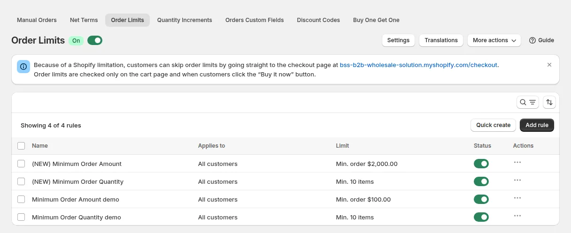
Task: Switch to the Manual Orders tab
Action: (x=37, y=20)
